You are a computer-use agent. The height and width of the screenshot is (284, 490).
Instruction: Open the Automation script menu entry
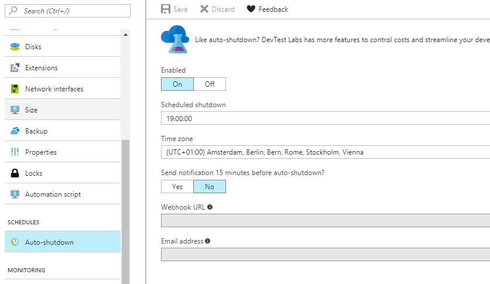[x=53, y=194]
